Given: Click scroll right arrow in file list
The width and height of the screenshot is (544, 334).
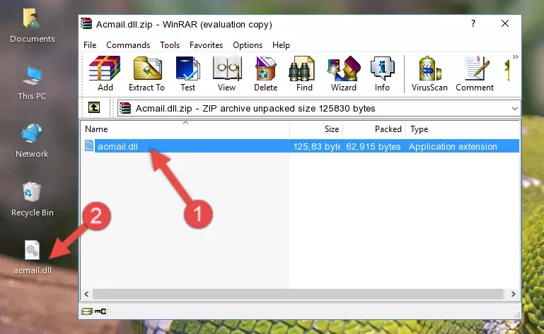Looking at the screenshot, I should coord(513,294).
